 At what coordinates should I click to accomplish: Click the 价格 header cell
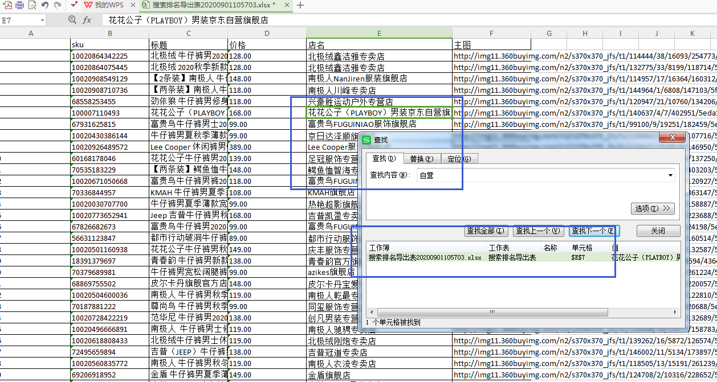click(267, 44)
